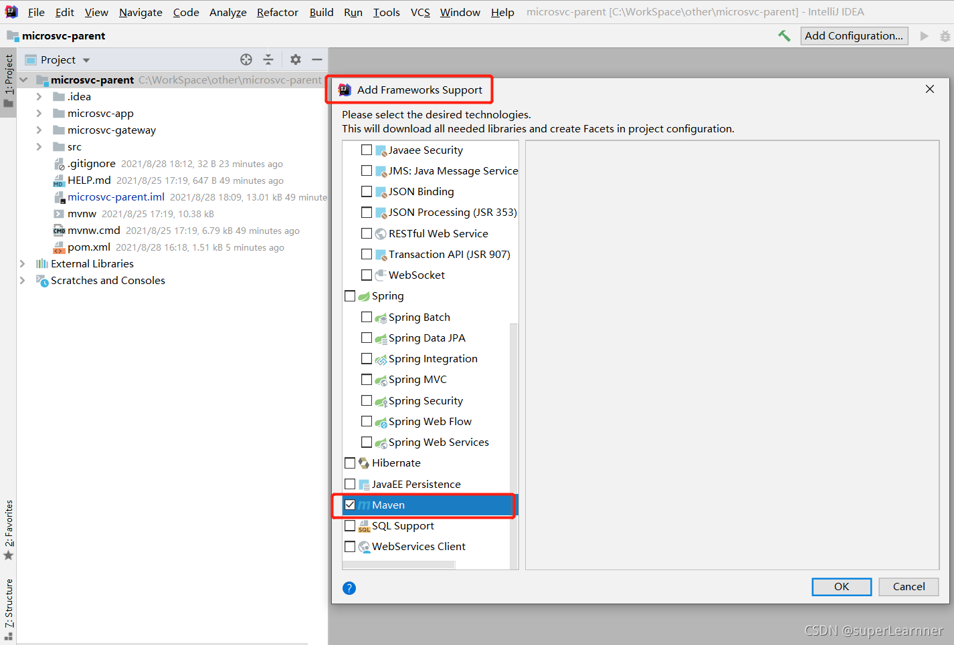
Task: Open the VCS menu
Action: 420,12
